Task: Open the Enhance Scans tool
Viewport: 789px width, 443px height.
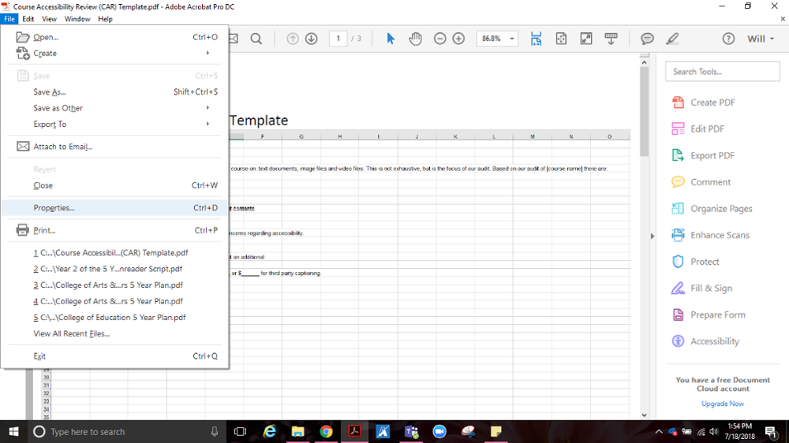Action: point(711,236)
